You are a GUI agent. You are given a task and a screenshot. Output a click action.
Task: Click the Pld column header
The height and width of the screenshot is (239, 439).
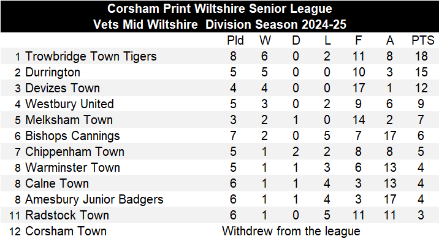click(x=235, y=41)
